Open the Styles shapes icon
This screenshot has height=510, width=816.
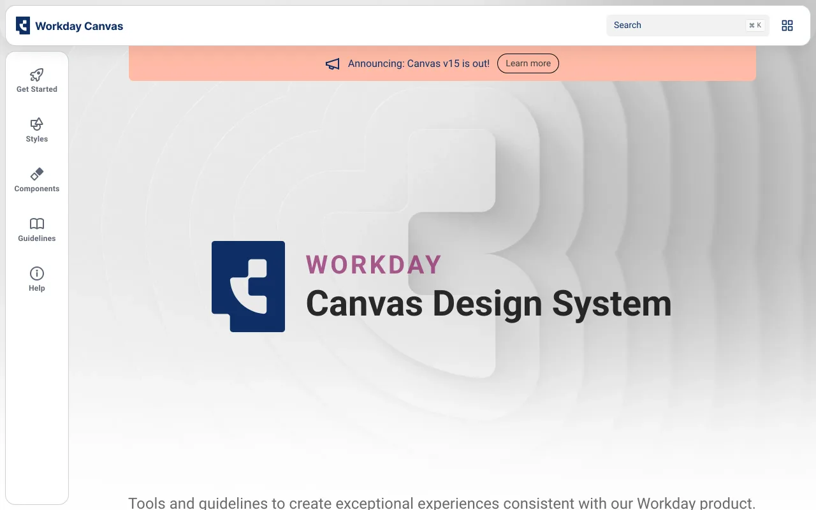pos(37,124)
